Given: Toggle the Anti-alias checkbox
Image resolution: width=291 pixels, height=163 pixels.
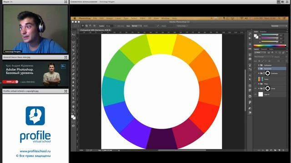Looking at the screenshot, I should point(116,26).
